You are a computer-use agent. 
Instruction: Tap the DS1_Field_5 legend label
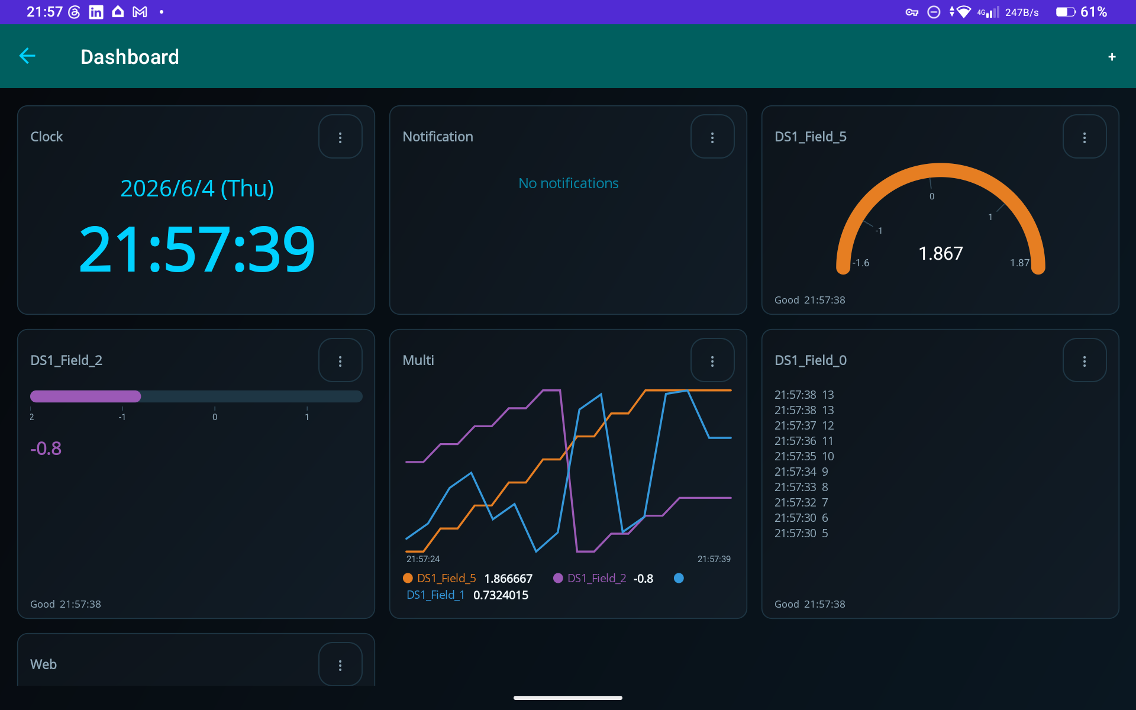click(447, 578)
